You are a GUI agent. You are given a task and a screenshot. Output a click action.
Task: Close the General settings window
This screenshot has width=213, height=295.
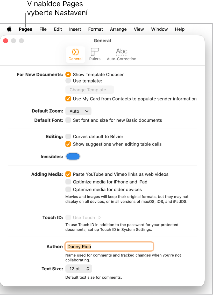[x=5, y=41]
